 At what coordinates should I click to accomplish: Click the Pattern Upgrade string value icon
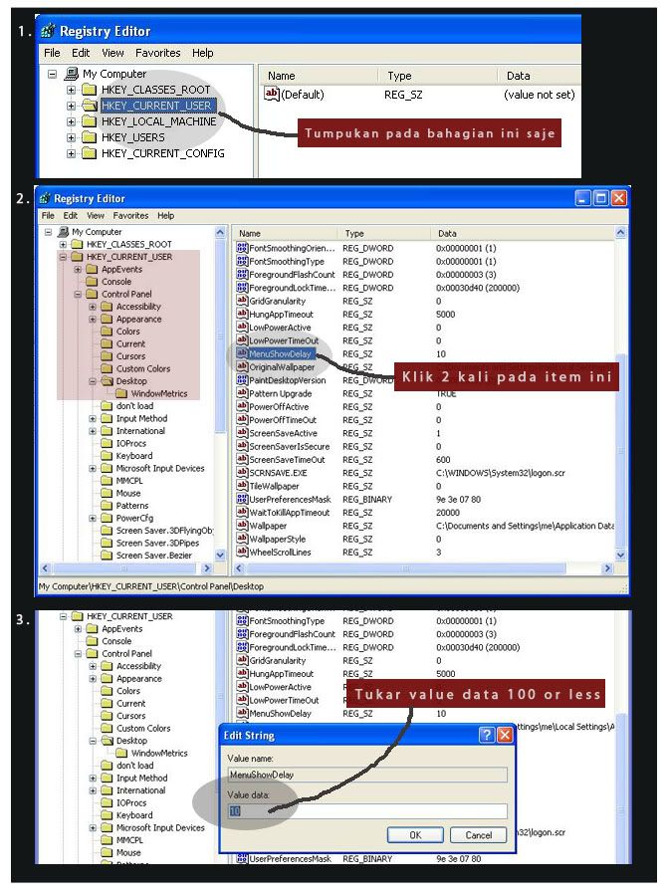pyautogui.click(x=242, y=393)
